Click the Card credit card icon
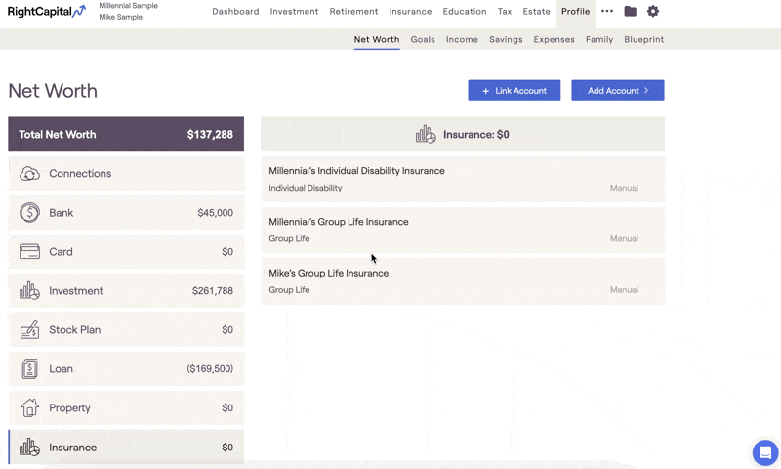 pyautogui.click(x=30, y=252)
